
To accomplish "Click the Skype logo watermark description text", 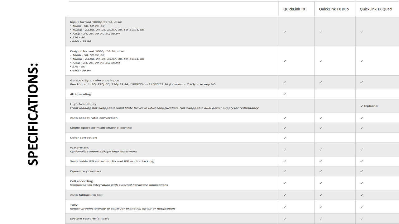I will click(103, 152).
